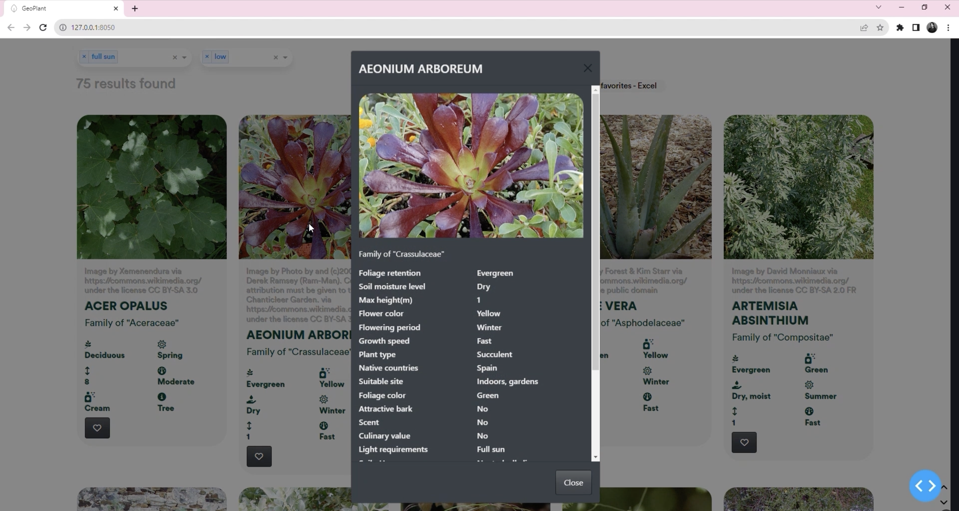
Task: Remove the 'full sun' filter tag
Action: pyautogui.click(x=84, y=57)
